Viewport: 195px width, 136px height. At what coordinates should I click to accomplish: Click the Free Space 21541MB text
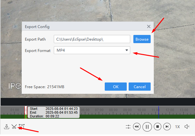[x=45, y=87]
